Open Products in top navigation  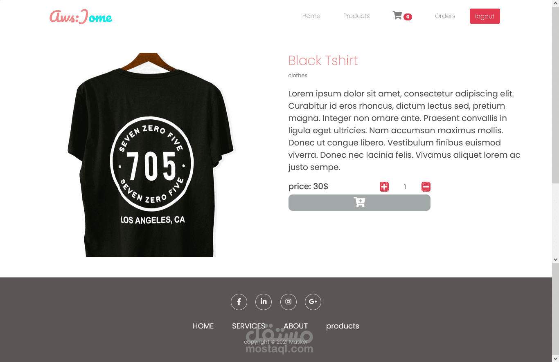pyautogui.click(x=356, y=16)
